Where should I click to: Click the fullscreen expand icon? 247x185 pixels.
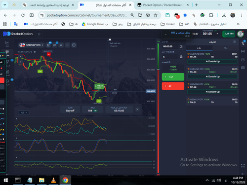pyautogui.click(x=243, y=166)
